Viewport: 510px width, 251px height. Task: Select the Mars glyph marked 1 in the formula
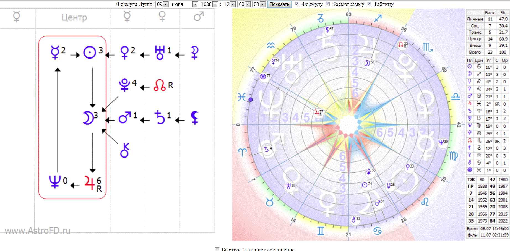(125, 117)
